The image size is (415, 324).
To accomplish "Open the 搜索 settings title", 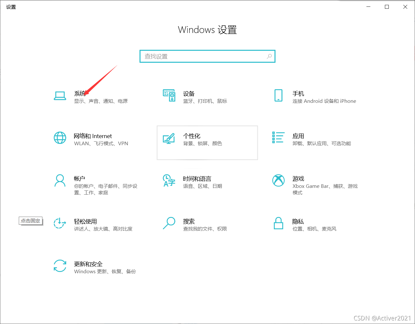I will (x=189, y=221).
